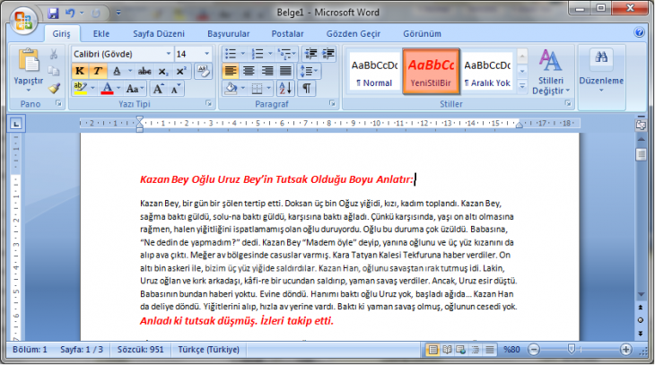Decrease paragraph indent
This screenshot has height=365, width=655.
(x=310, y=54)
